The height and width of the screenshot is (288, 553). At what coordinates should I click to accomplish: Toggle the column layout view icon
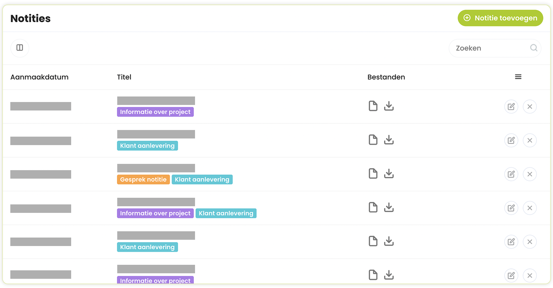point(20,48)
